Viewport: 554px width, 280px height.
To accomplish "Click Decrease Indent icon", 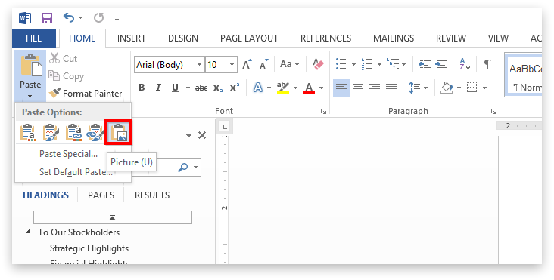I will (425, 64).
